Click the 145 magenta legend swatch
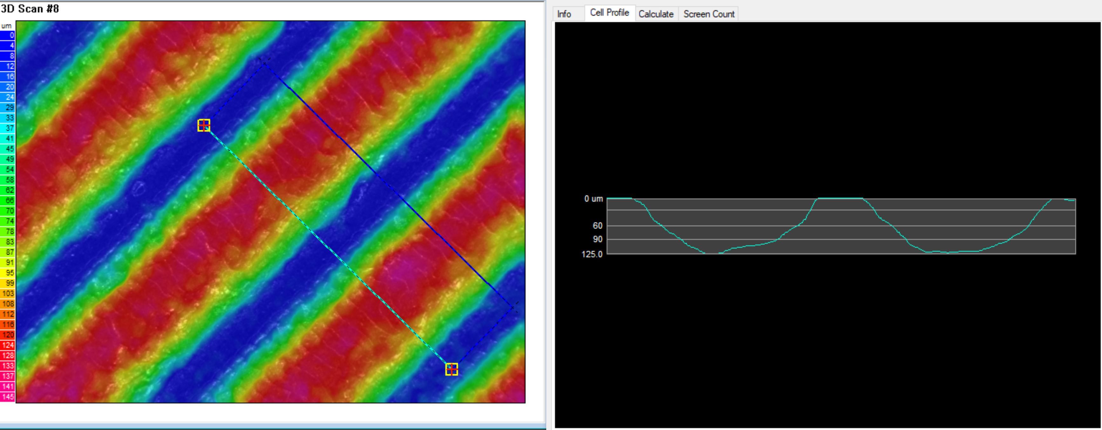Viewport: 1102px width, 430px height. click(x=8, y=397)
